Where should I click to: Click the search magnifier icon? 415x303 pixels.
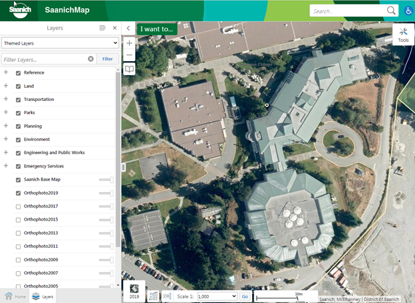pos(391,11)
